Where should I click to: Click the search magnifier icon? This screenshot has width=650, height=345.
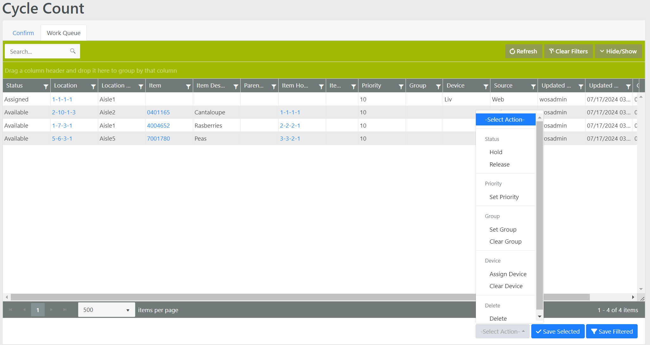click(x=73, y=51)
